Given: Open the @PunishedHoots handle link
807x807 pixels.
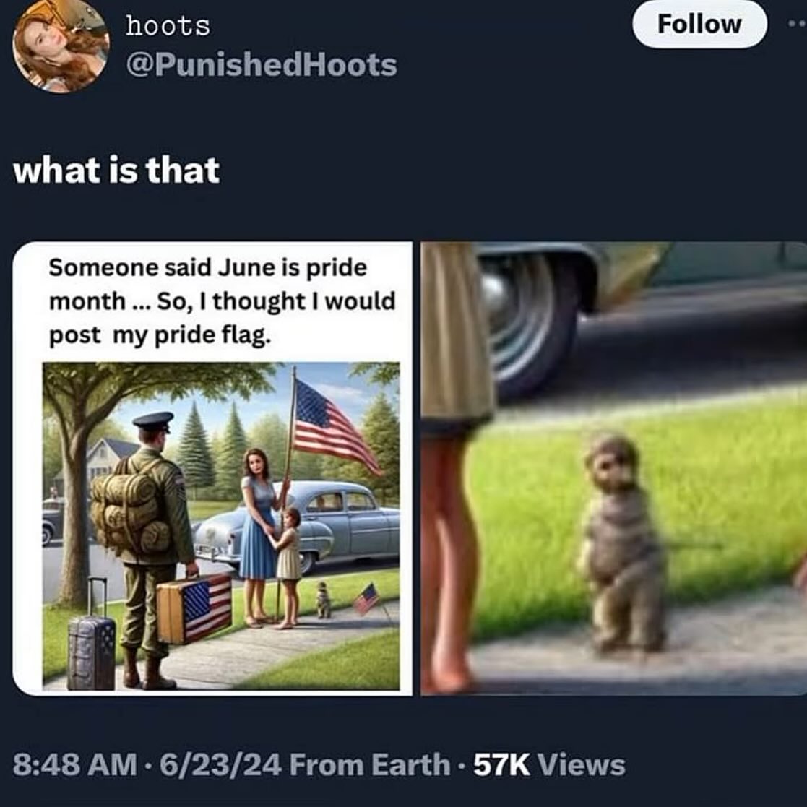Looking at the screenshot, I should [x=262, y=65].
